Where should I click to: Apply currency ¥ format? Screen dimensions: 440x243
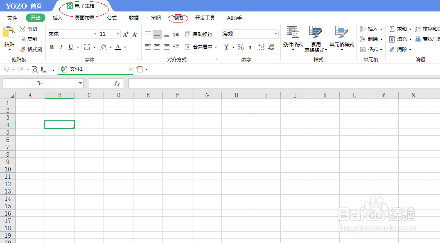(226, 47)
